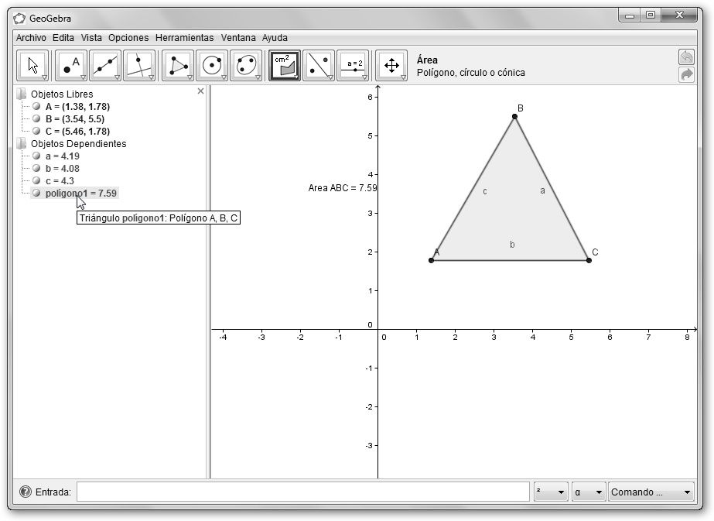This screenshot has width=714, height=521.
Task: Toggle visibility bullet of polígono1
Action: tap(36, 194)
